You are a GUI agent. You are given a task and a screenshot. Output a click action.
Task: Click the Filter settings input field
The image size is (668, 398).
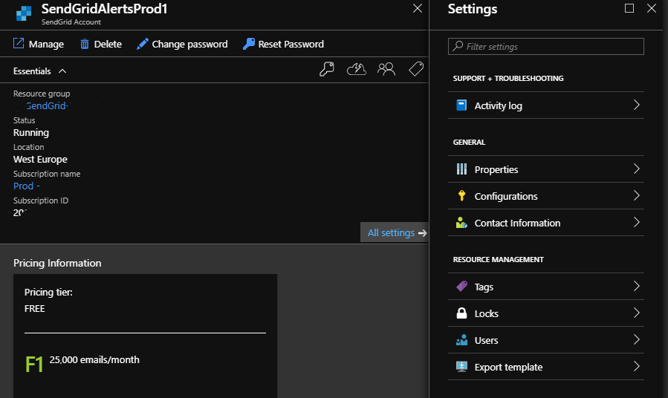(546, 46)
